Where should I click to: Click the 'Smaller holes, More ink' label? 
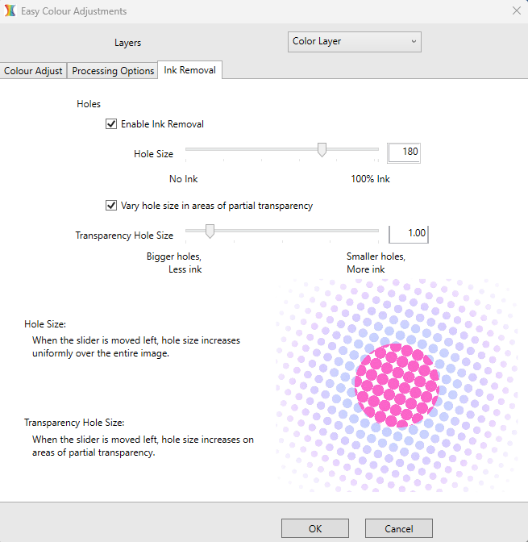click(x=376, y=263)
